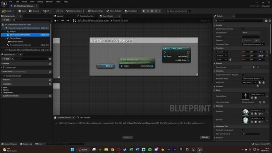Open Find in blueprint
Viewport: 272px width, 153px height.
59,11
